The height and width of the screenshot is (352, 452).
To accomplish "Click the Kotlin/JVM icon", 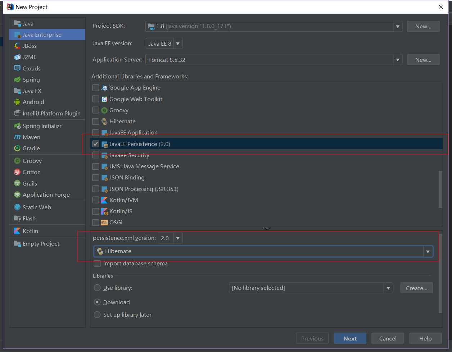I will pyautogui.click(x=104, y=200).
